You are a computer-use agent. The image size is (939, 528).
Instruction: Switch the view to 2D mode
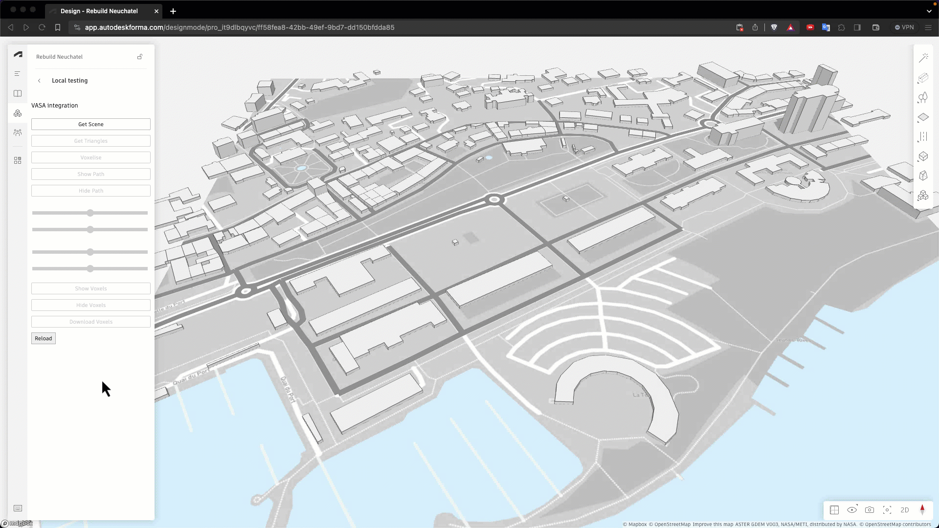[x=905, y=510]
